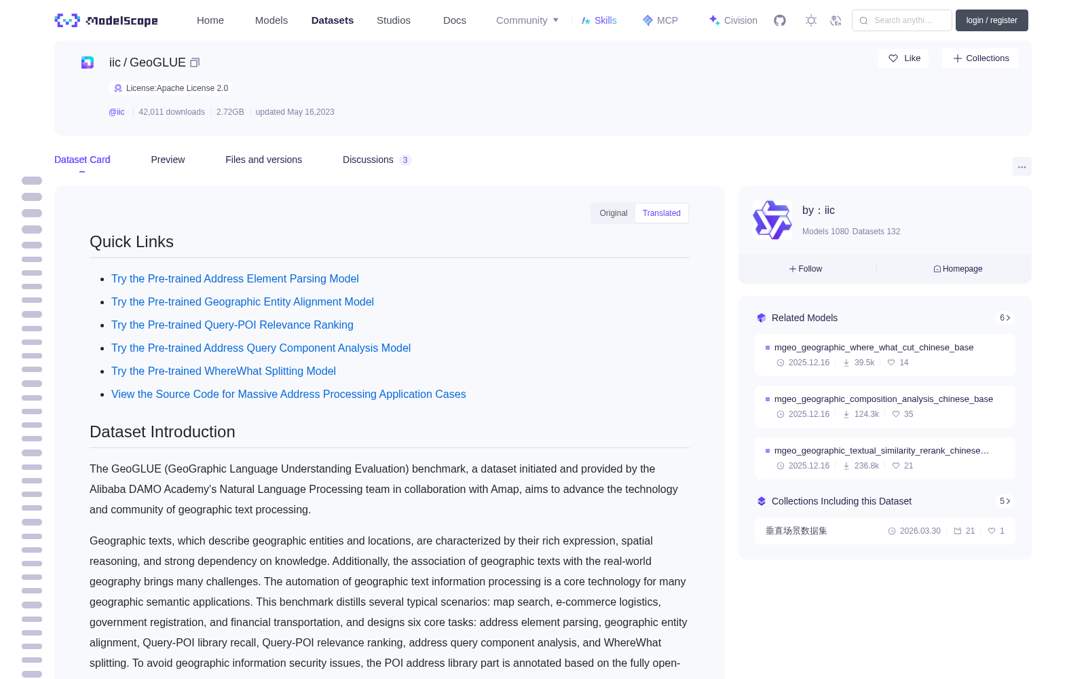Click the search magnifier icon
The image size is (1086, 679).
point(863,20)
